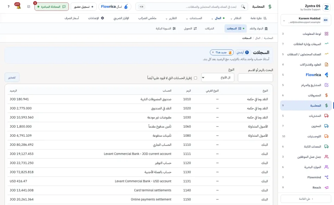Open لوحة المعلومات dashboard icon in sidebar
Image resolution: width=334 pixels, height=205 pixels.
(x=326, y=34)
